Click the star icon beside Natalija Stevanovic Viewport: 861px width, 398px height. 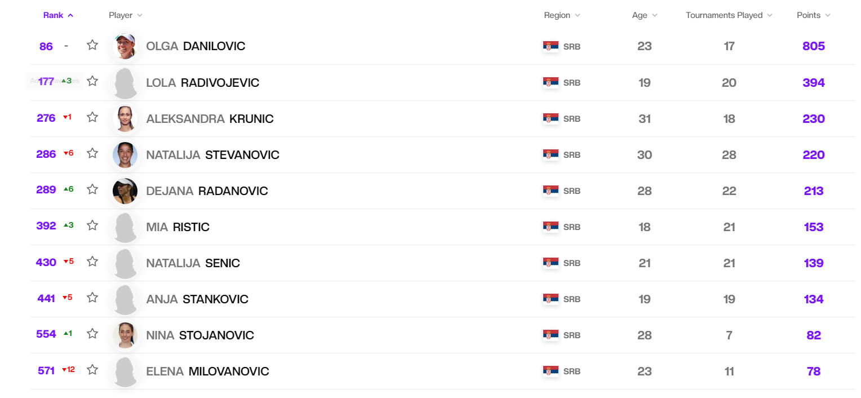point(92,153)
